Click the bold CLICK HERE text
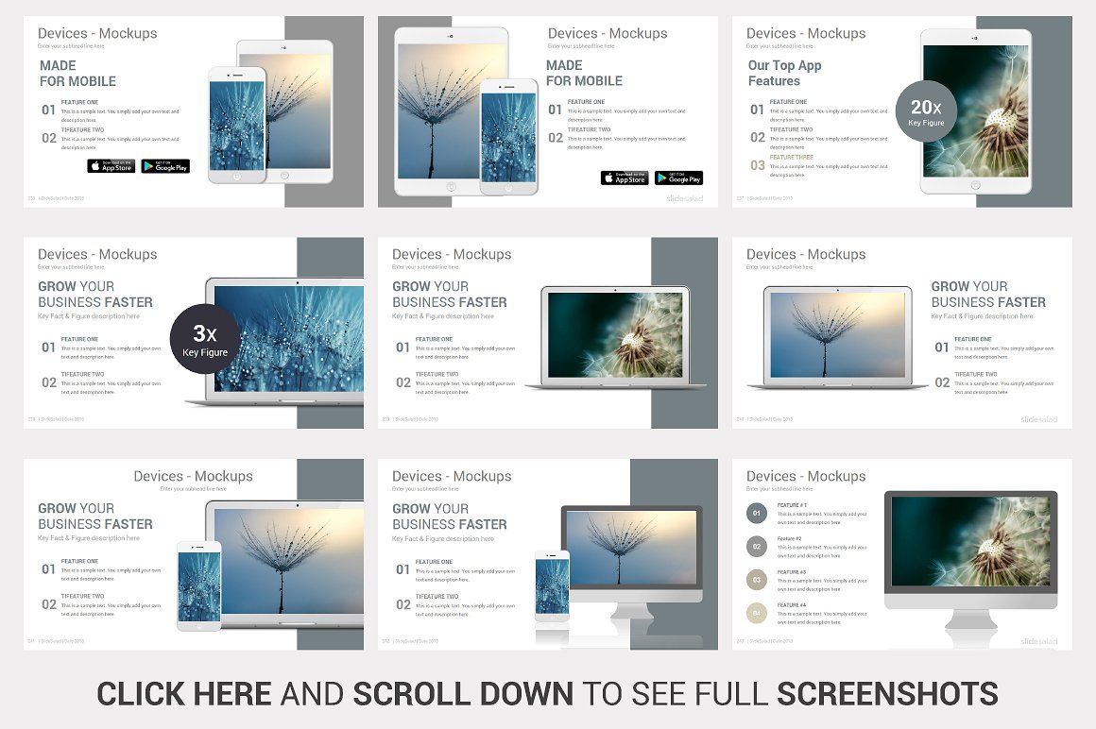1096x729 pixels. coord(184,694)
